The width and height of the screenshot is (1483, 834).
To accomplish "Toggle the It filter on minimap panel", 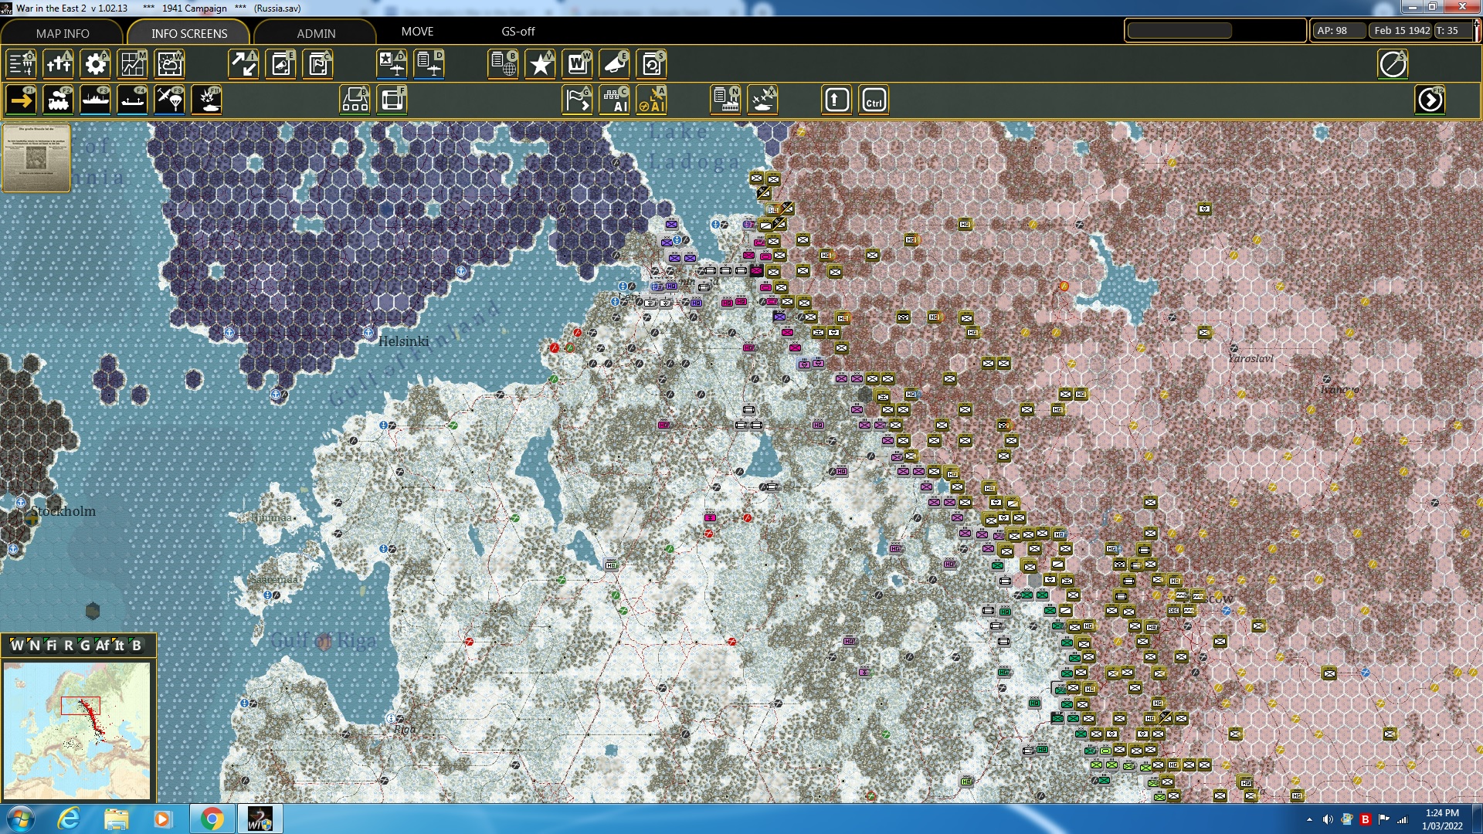I will click(119, 646).
